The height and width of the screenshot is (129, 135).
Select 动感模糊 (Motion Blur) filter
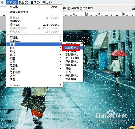pos(72,48)
